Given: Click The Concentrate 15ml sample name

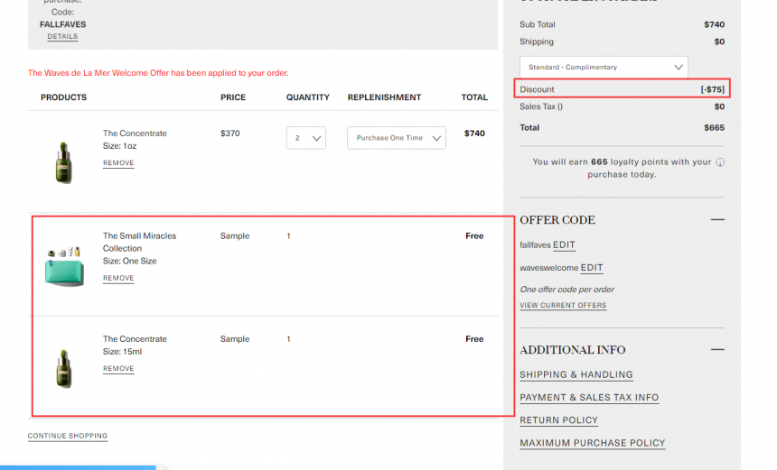Looking at the screenshot, I should click(x=135, y=339).
